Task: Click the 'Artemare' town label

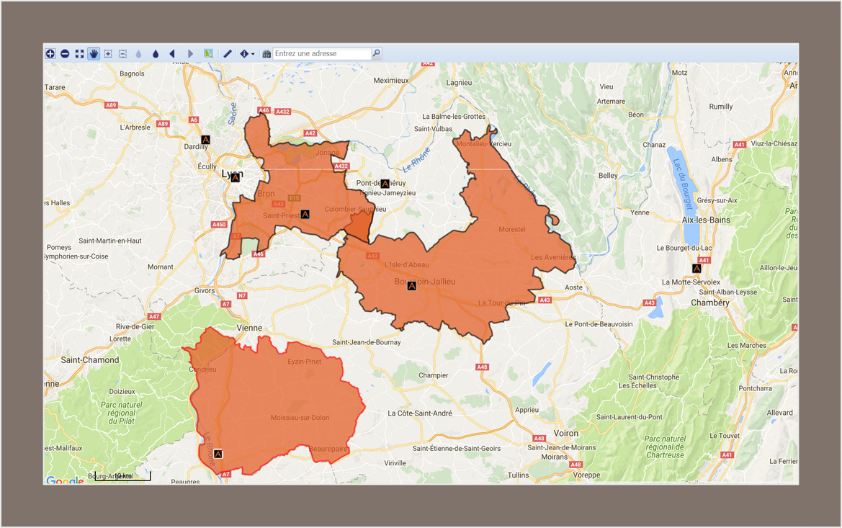Action: tap(611, 101)
